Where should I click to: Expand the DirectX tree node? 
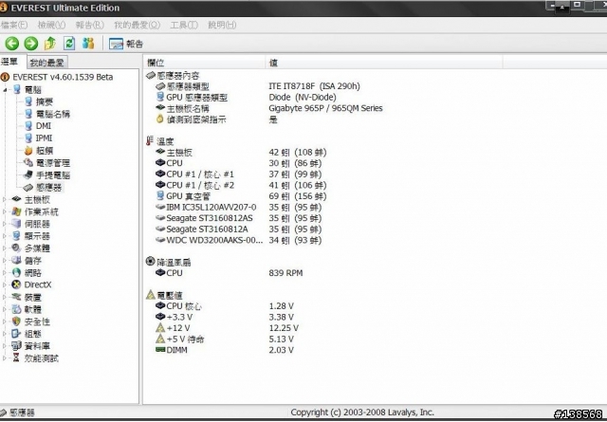coord(5,284)
